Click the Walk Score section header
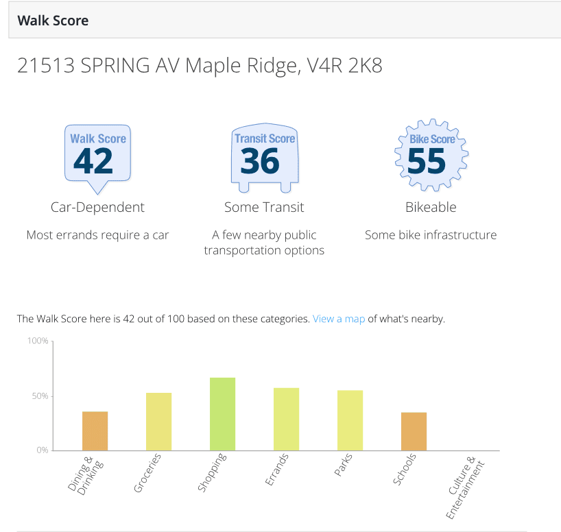The image size is (561, 532). tap(53, 21)
